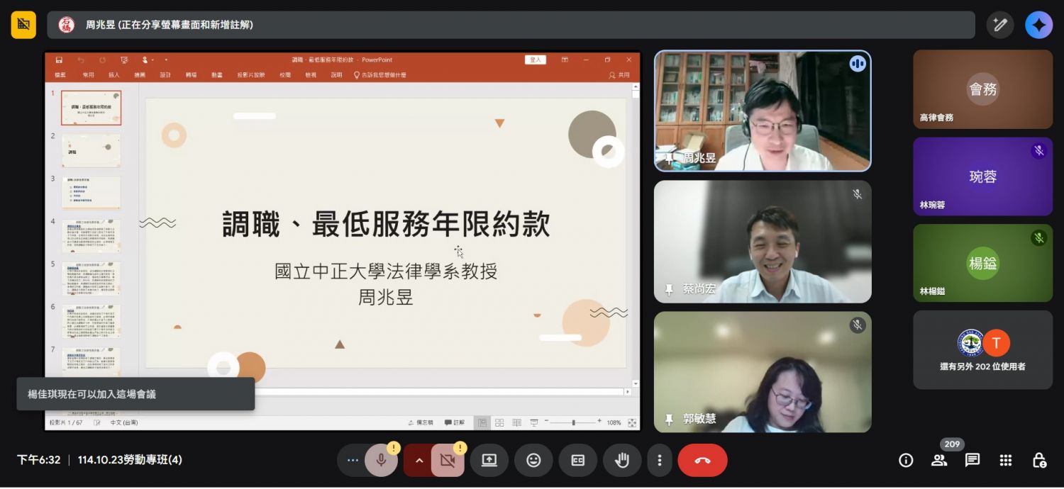Open the meeting details info icon
This screenshot has height=489, width=1064.
pos(906,461)
